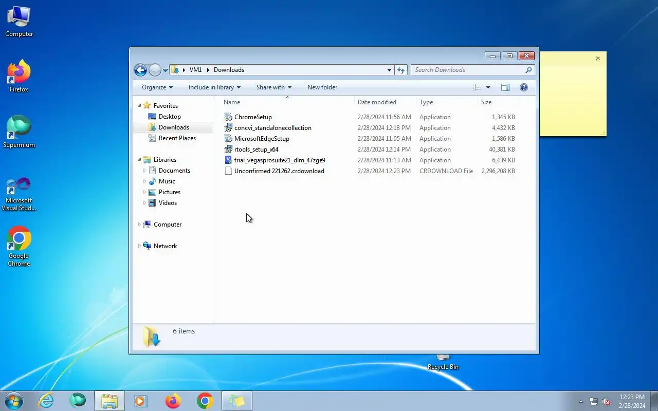Select the rtools_setup_x64 file icon
658x411 pixels.
pos(228,150)
